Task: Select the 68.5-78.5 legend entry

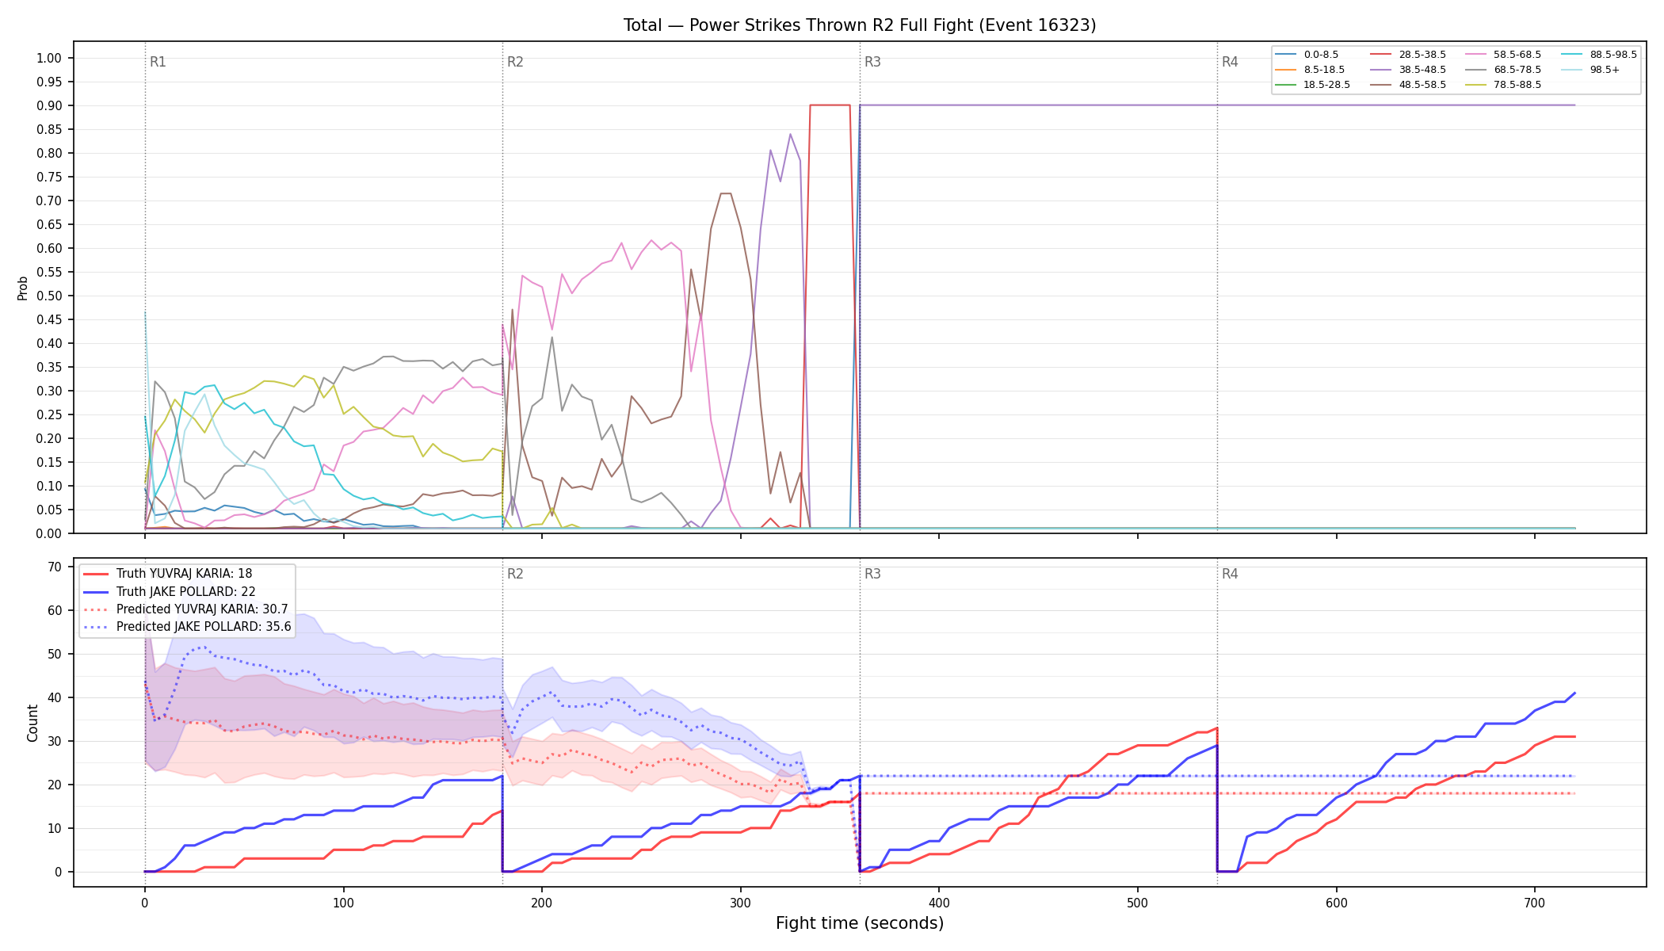Action: tap(1503, 70)
